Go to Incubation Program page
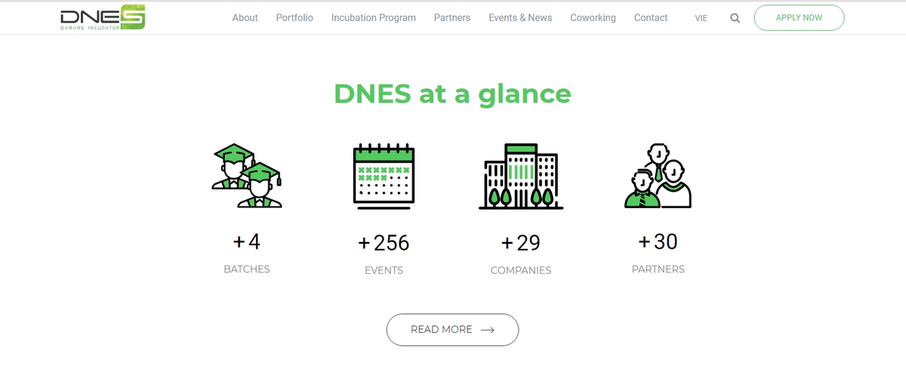The image size is (906, 387). 374,17
